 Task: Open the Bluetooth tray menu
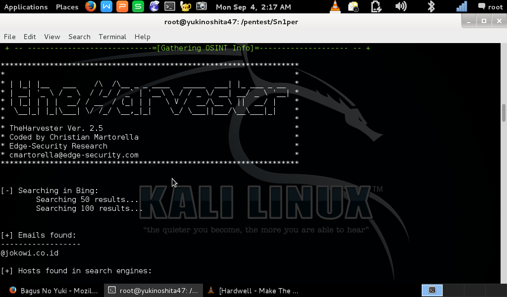431,6
